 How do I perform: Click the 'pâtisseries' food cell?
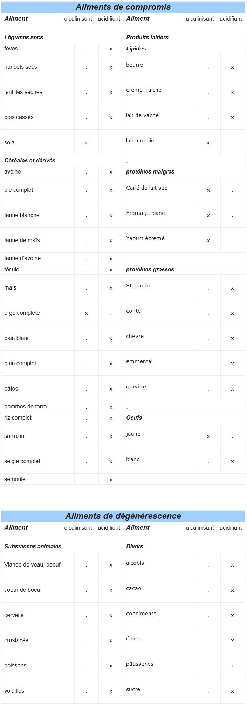(x=140, y=664)
